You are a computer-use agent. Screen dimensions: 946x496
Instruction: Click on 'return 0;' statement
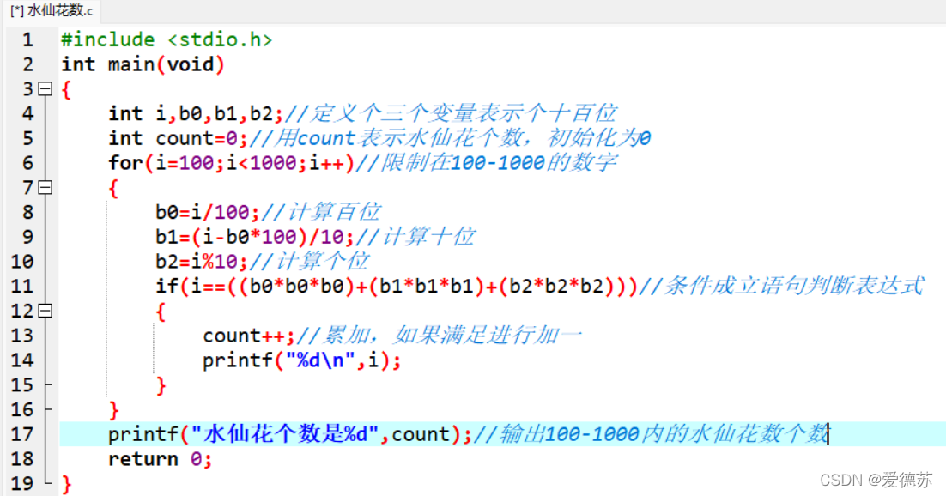click(161, 459)
